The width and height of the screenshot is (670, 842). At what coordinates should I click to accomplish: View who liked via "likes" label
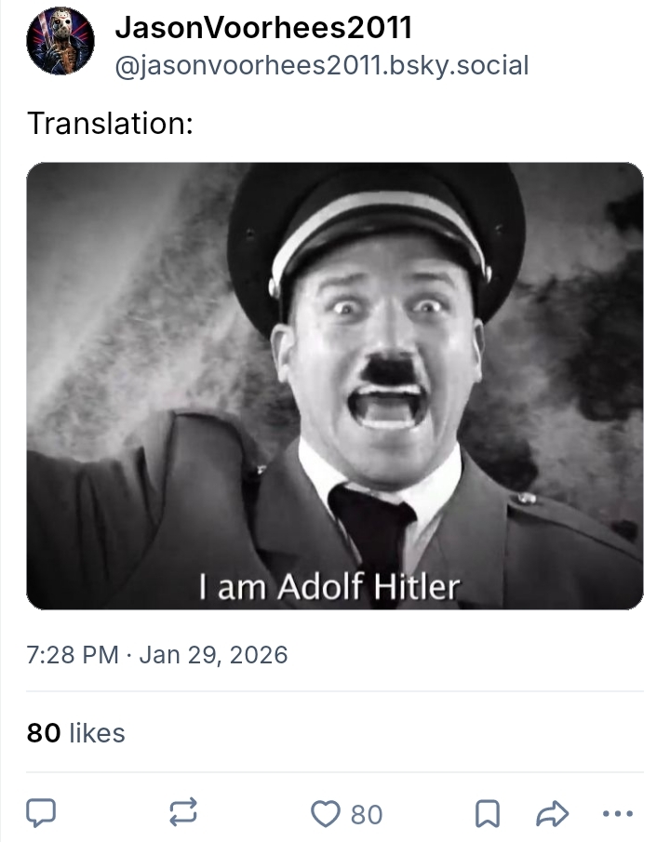97,733
